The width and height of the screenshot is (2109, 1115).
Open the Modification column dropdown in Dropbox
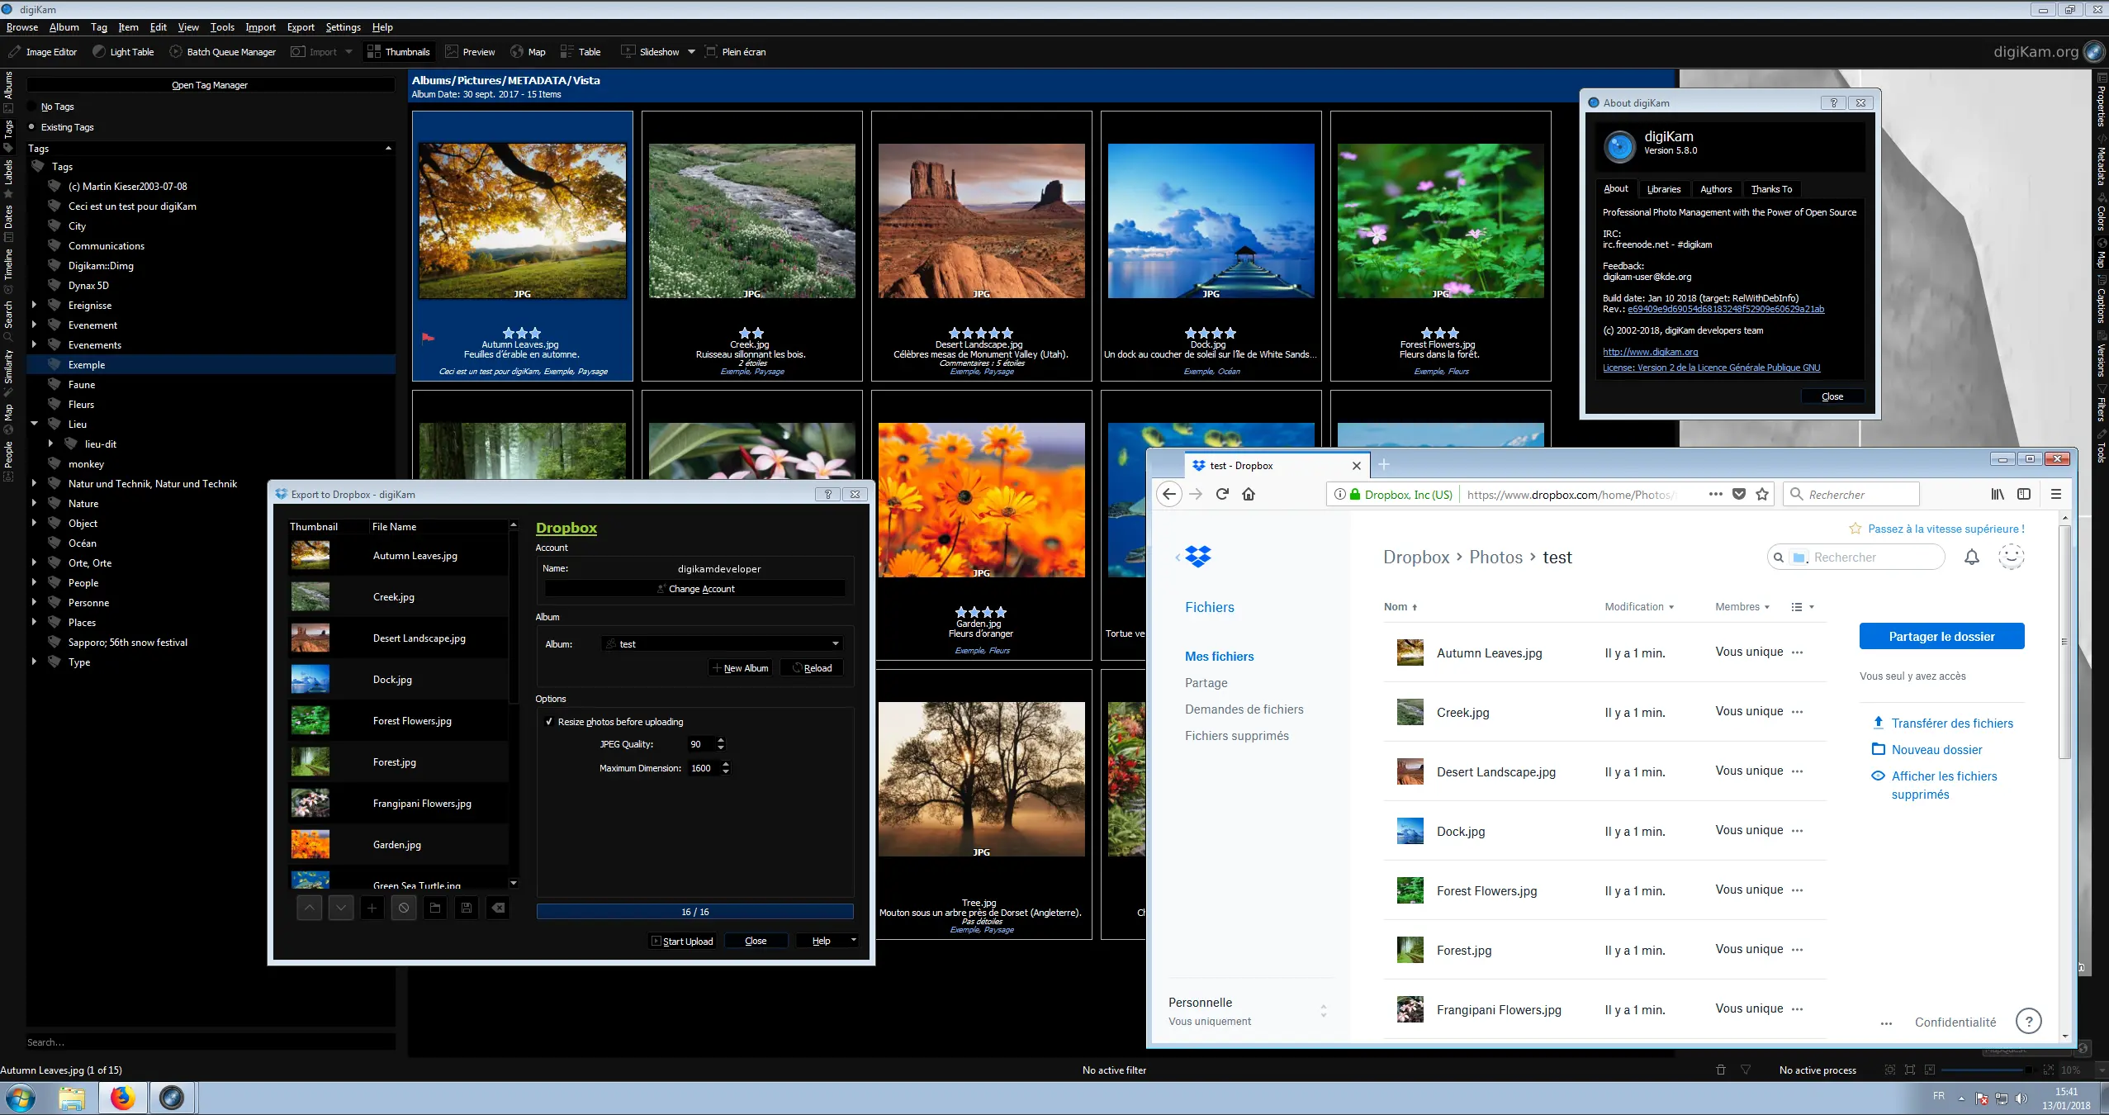pos(1639,607)
